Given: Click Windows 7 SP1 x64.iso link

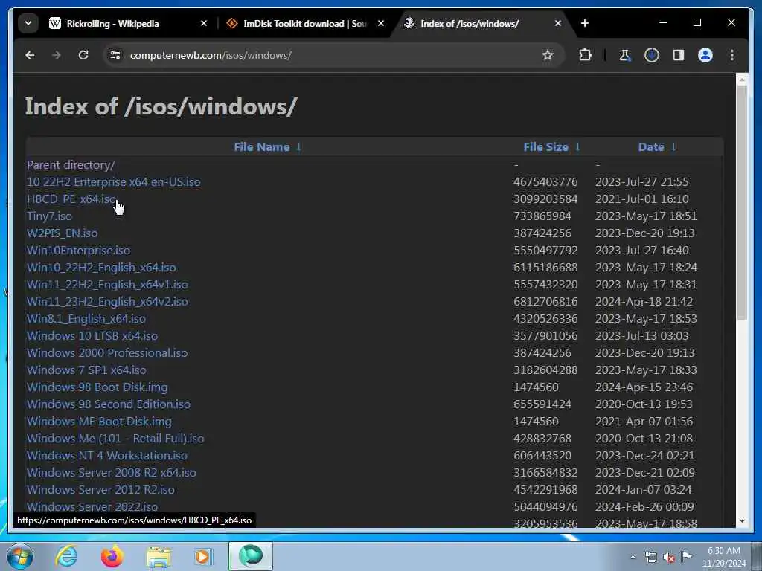Looking at the screenshot, I should coord(86,370).
